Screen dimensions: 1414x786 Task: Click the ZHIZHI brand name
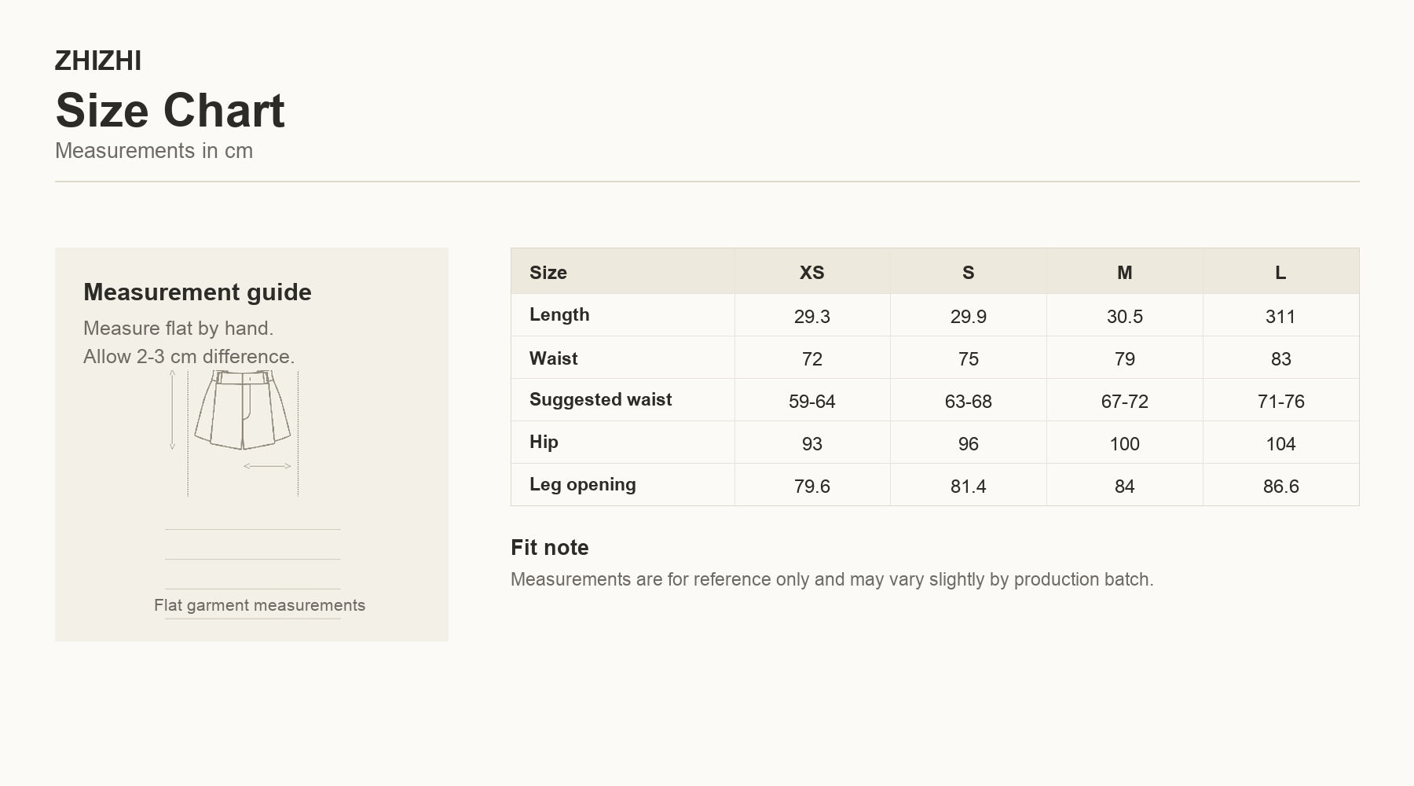point(98,61)
